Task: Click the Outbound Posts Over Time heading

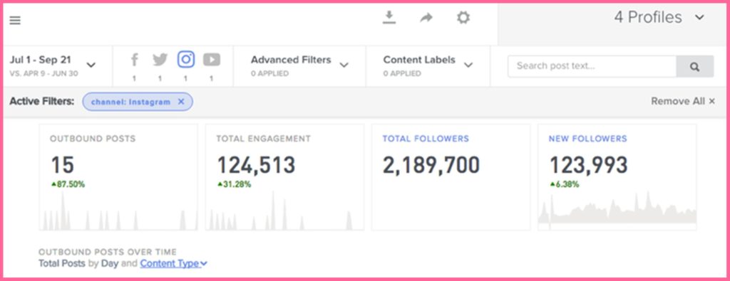Action: click(x=108, y=253)
